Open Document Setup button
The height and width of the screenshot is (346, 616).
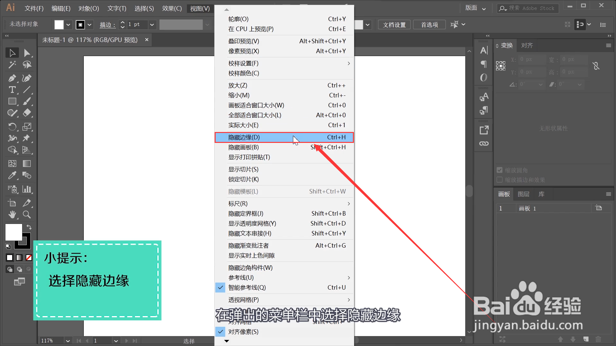394,25
